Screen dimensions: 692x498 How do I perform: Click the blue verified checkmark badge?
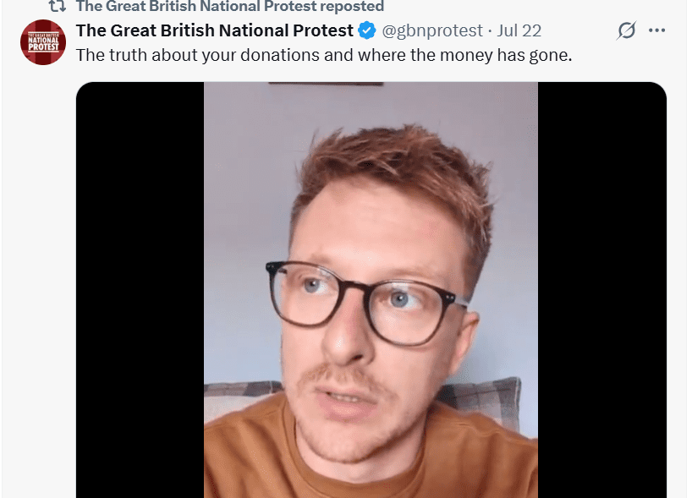(366, 31)
